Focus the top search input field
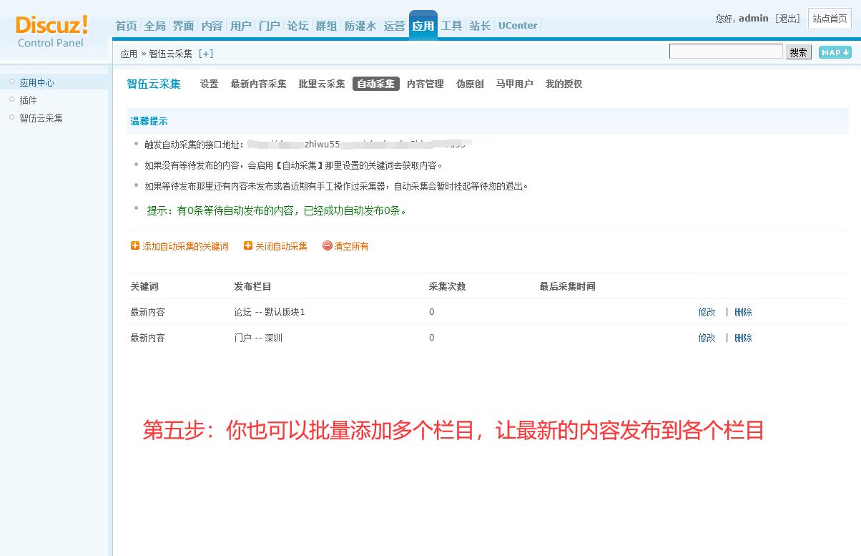The width and height of the screenshot is (861, 556). (x=726, y=52)
